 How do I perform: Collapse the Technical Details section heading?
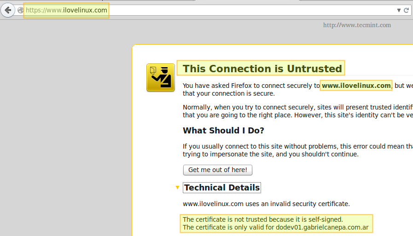click(222, 188)
